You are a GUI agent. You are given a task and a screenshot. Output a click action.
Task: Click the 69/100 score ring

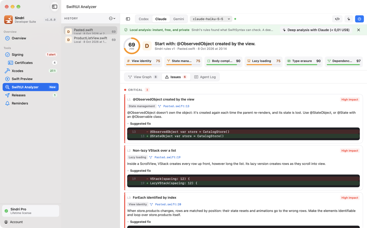click(132, 46)
